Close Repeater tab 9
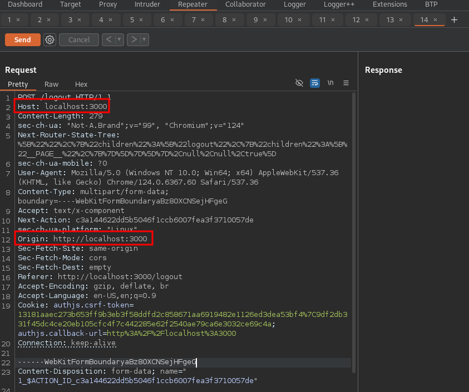The width and height of the screenshot is (469, 392). pyautogui.click(x=265, y=19)
